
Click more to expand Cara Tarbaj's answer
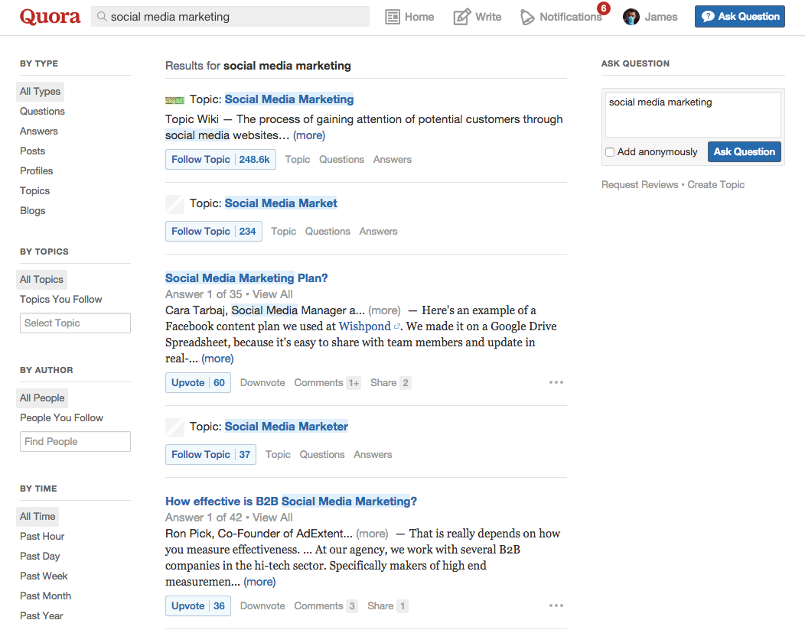click(217, 358)
